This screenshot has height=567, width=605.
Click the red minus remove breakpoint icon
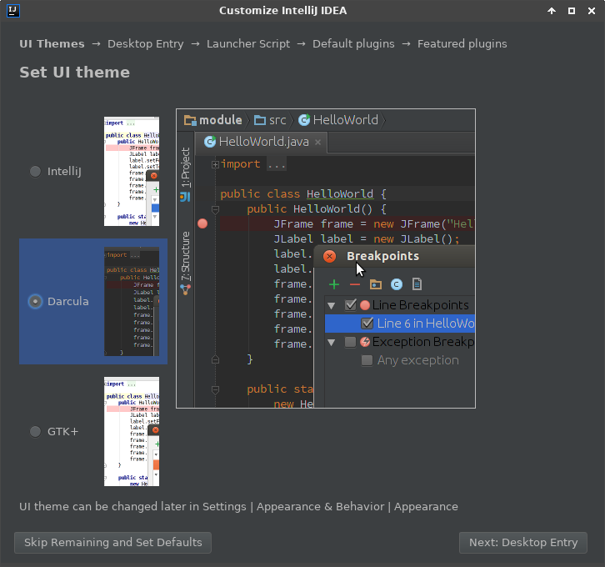pyautogui.click(x=355, y=284)
